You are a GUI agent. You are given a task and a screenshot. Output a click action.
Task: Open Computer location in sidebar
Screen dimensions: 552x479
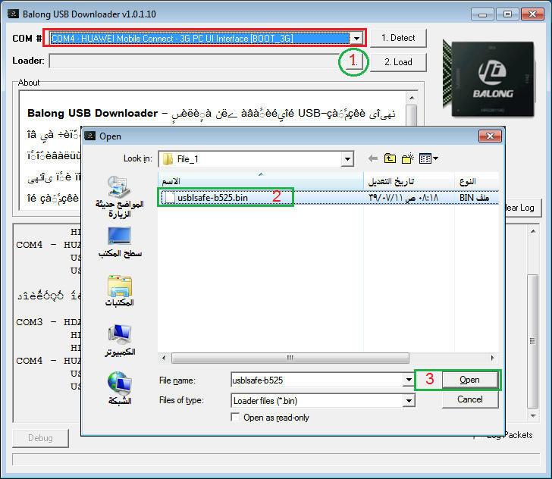(119, 340)
